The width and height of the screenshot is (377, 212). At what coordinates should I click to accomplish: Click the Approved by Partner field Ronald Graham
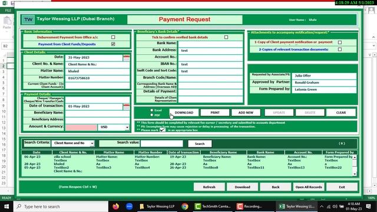324,82
